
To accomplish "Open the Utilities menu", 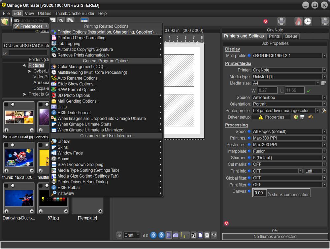I will pyautogui.click(x=44, y=14).
